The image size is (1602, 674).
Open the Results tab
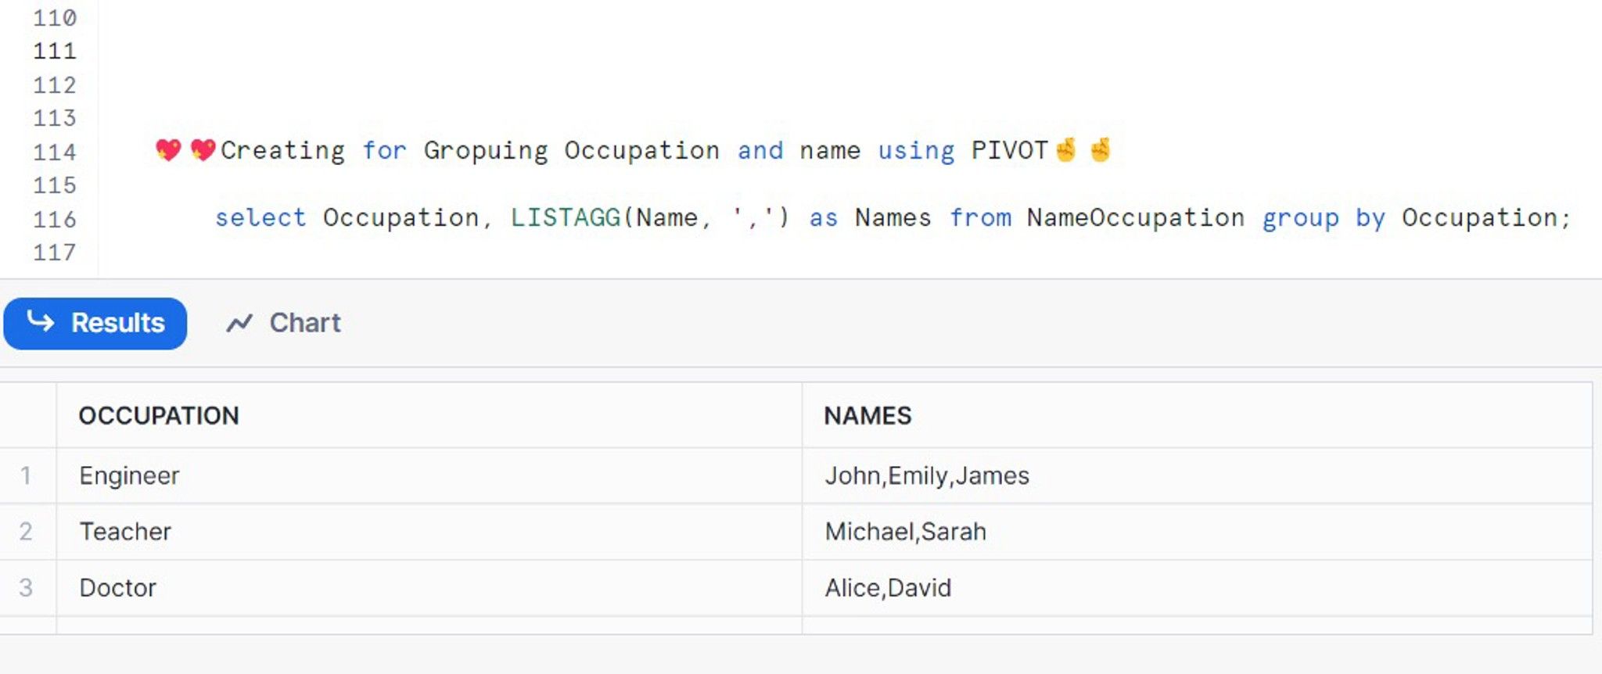[95, 323]
